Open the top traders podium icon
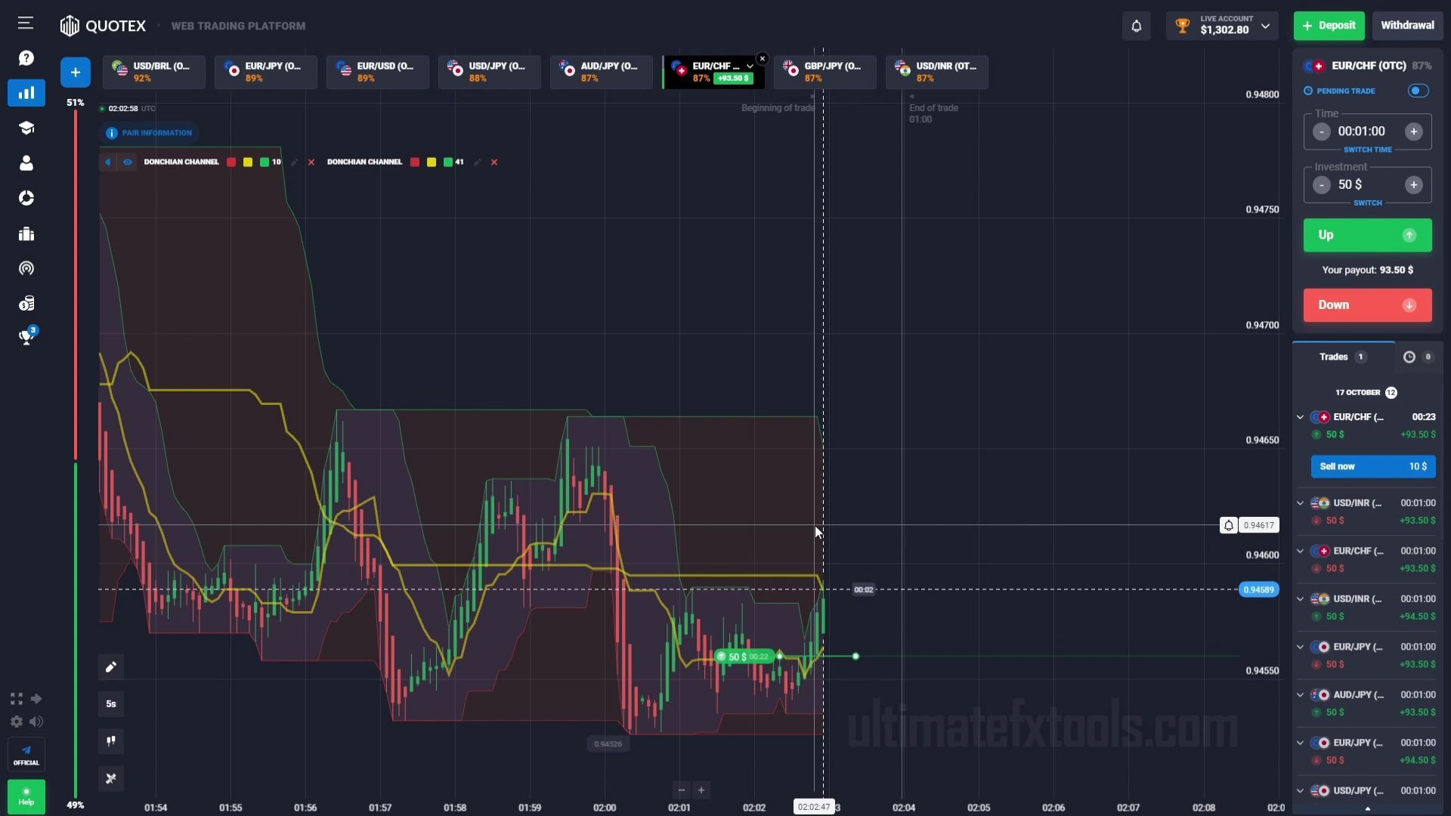This screenshot has width=1451, height=816. coord(26,233)
